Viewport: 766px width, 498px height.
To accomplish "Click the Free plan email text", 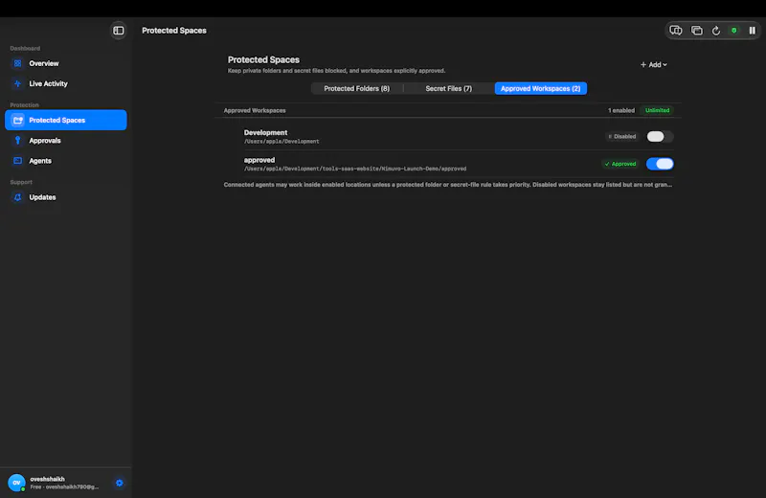I will tap(64, 487).
